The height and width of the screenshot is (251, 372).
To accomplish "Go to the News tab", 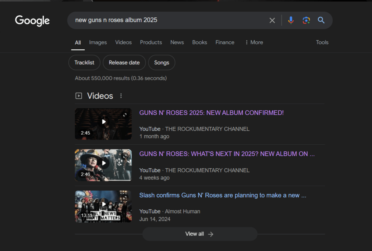I will click(177, 42).
